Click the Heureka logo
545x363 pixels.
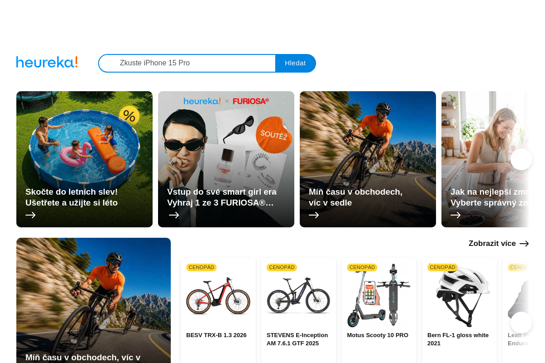pos(47,62)
